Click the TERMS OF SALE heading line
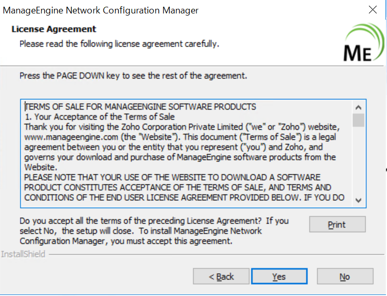This screenshot has width=387, height=296. [141, 107]
